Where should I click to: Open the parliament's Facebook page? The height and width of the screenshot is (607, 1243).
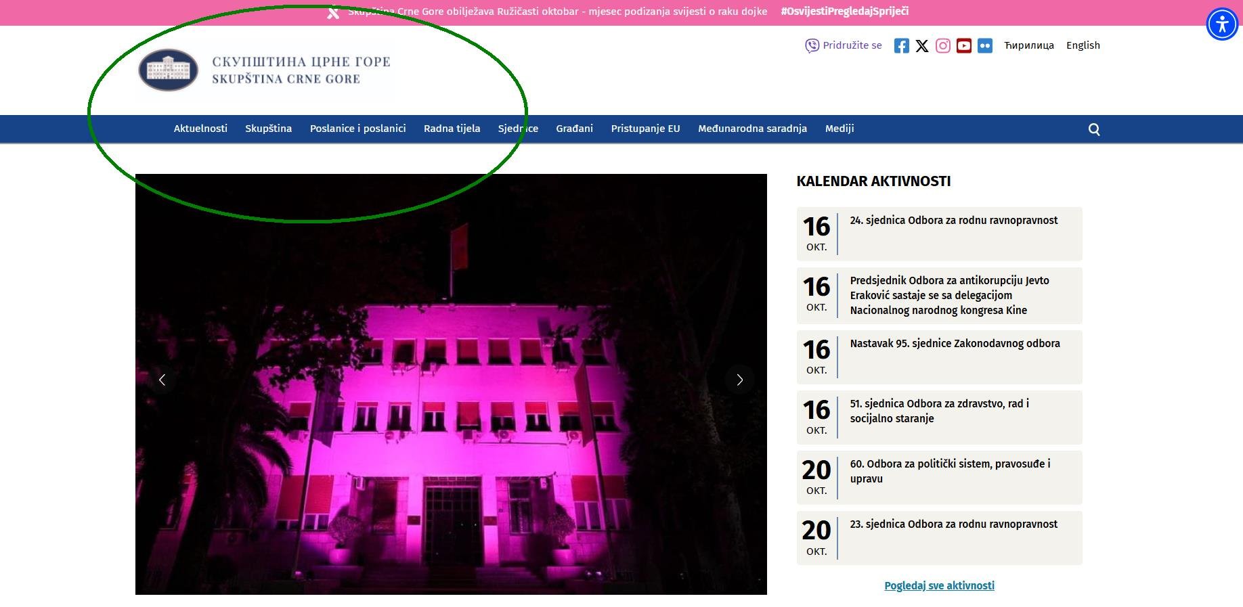pos(901,46)
